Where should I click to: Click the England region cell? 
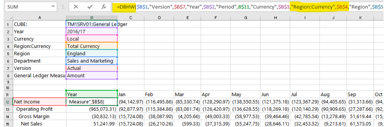pyautogui.click(x=92, y=54)
